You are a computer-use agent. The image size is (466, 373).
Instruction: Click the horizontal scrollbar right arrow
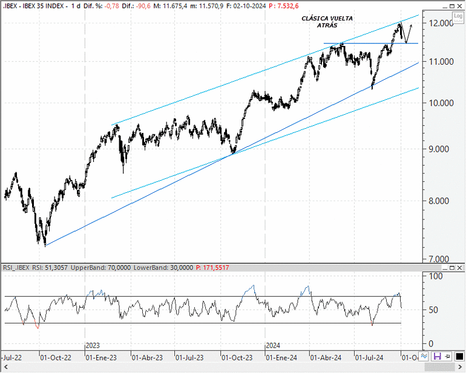[x=461, y=367]
